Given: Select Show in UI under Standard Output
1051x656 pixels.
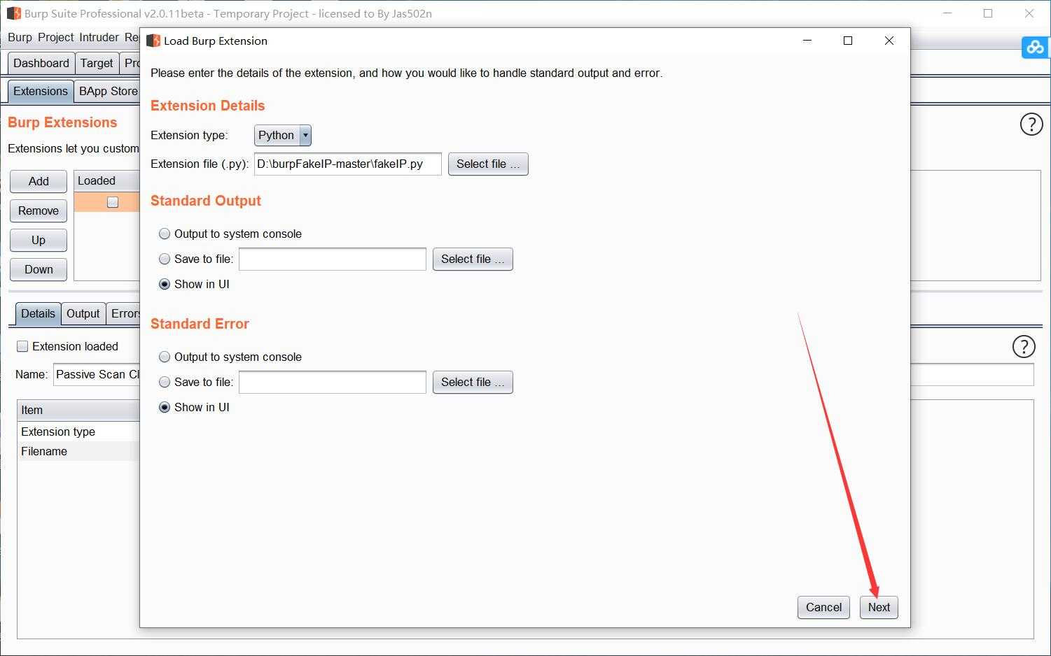Looking at the screenshot, I should [165, 284].
